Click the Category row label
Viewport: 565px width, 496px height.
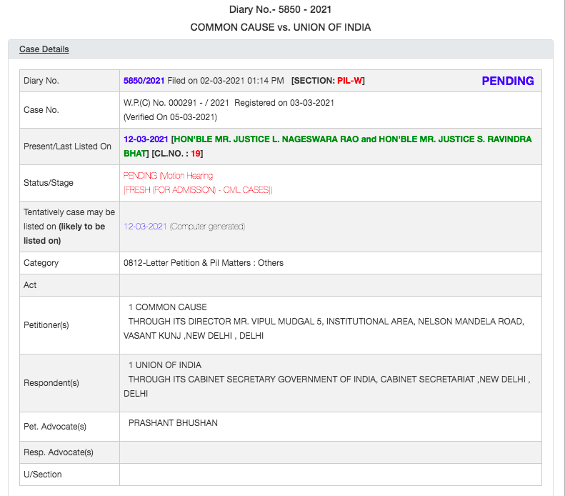click(41, 263)
